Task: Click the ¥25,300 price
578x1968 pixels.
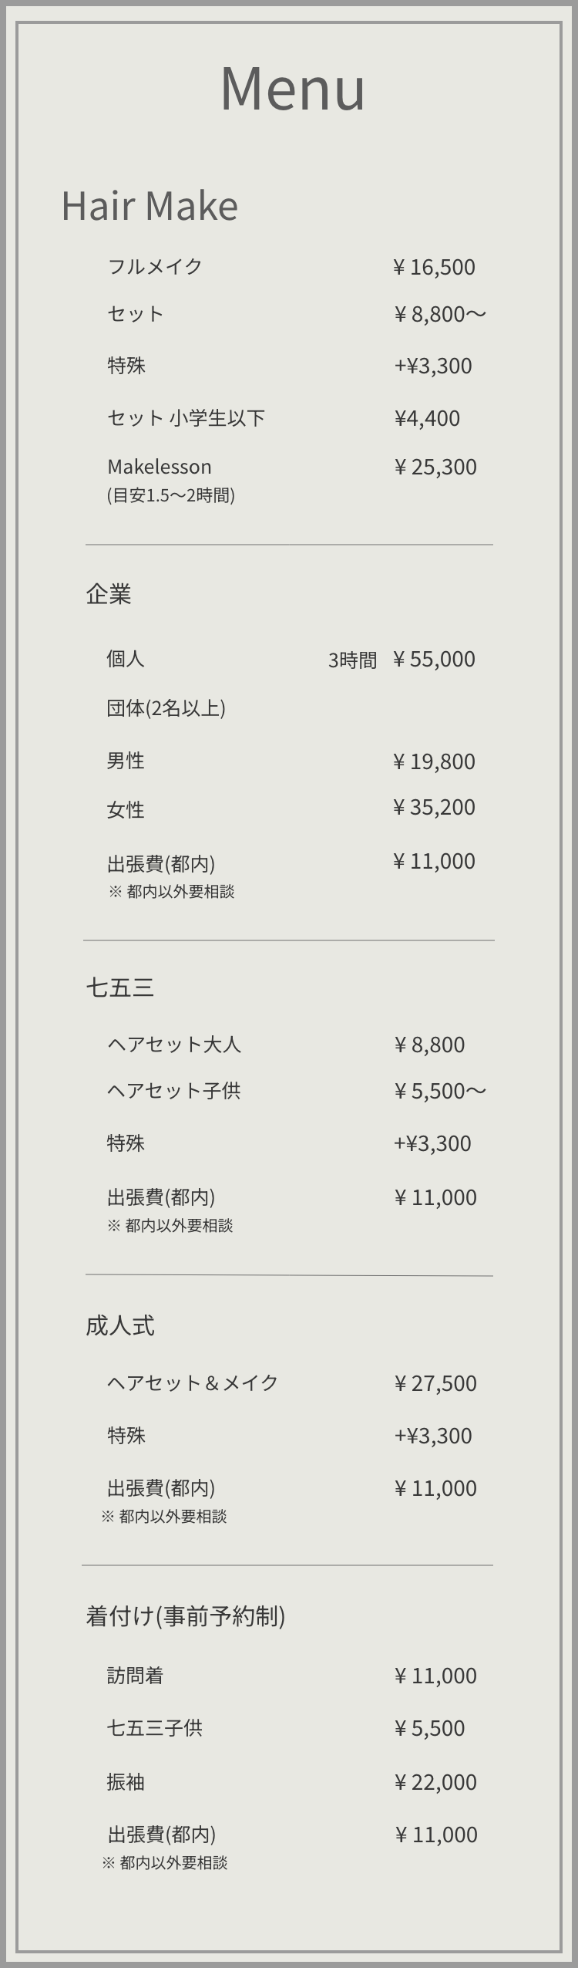Action: [435, 467]
